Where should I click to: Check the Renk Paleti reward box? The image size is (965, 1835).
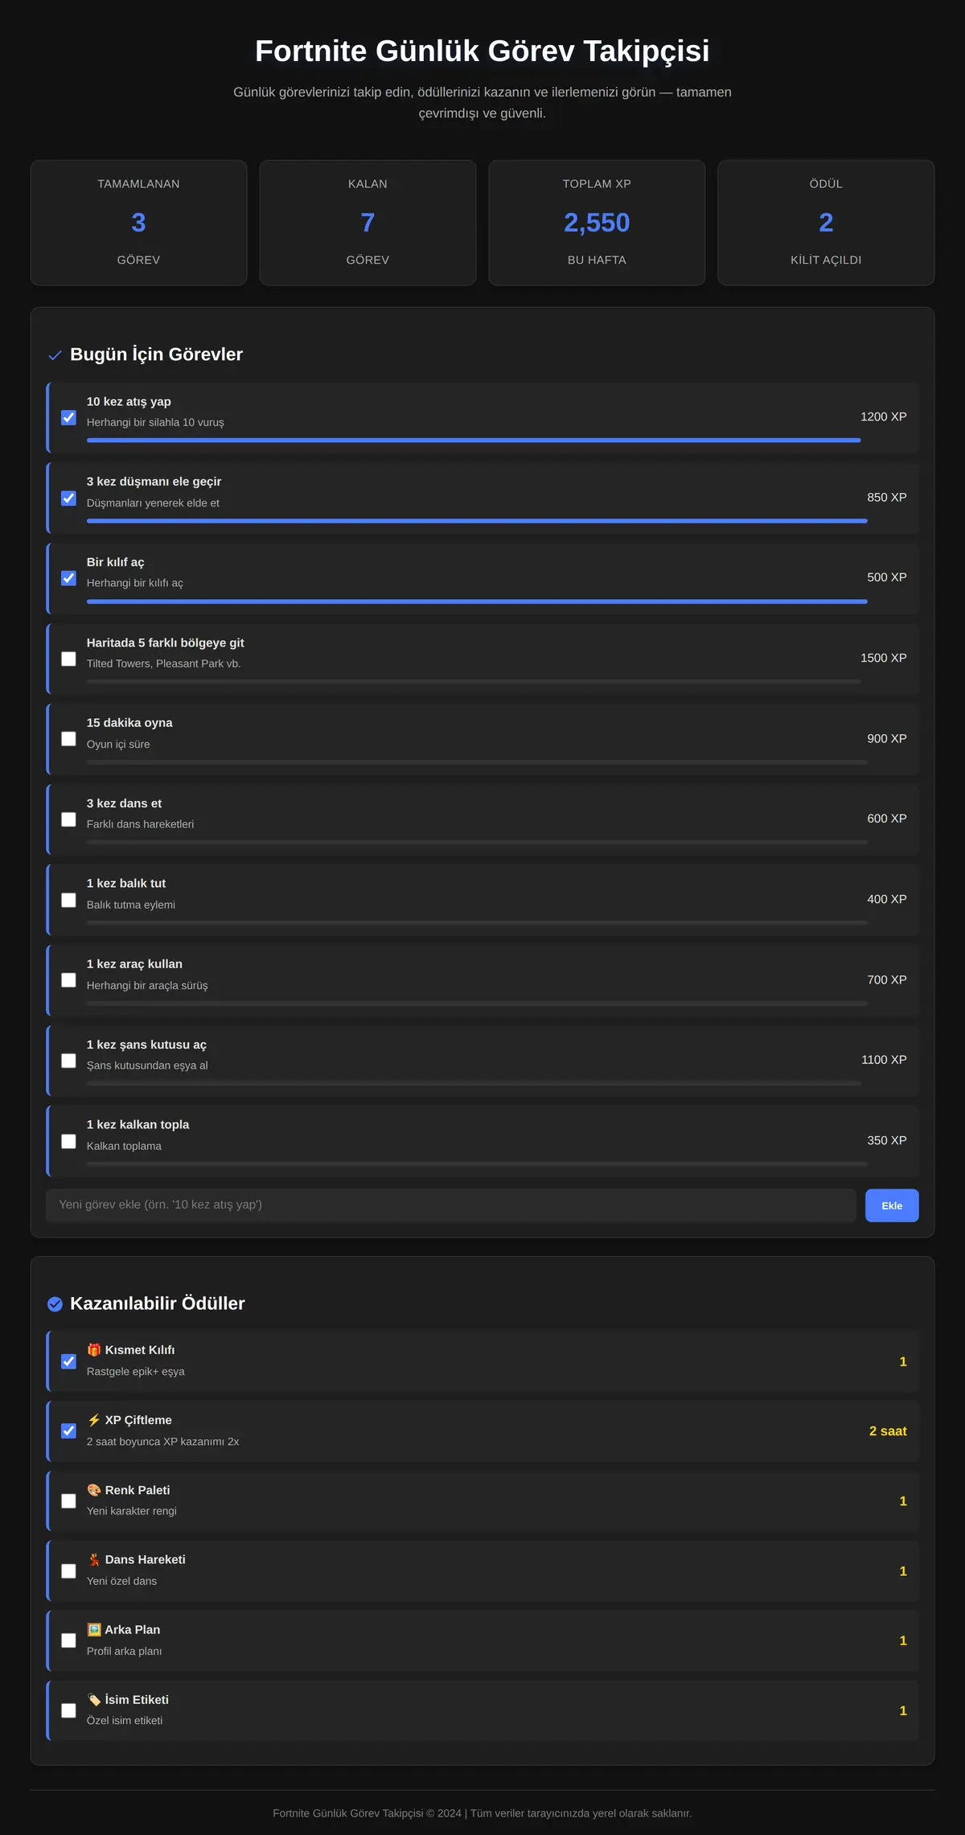pyautogui.click(x=68, y=1501)
